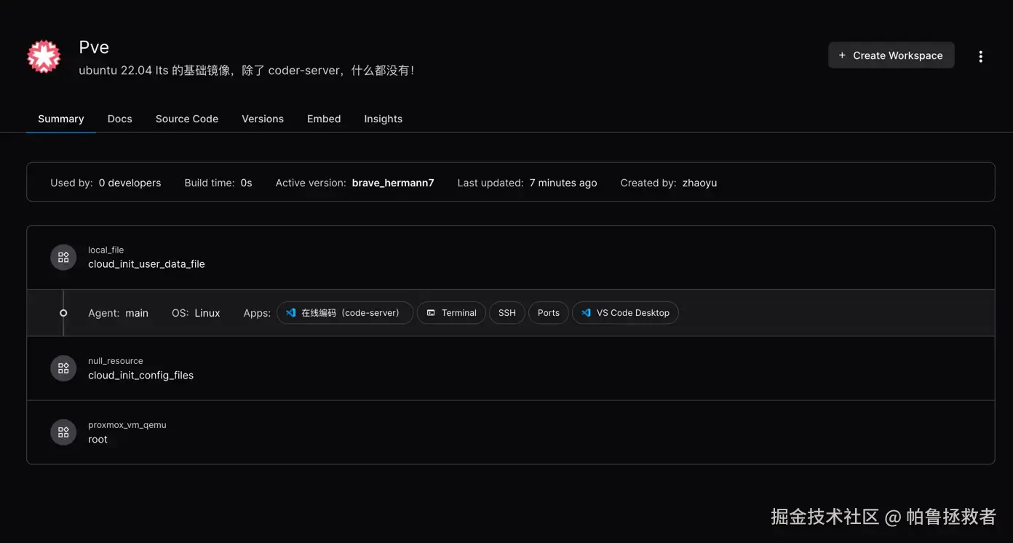Click the proxmox_vm_qemu type label
The height and width of the screenshot is (543, 1013).
(127, 425)
